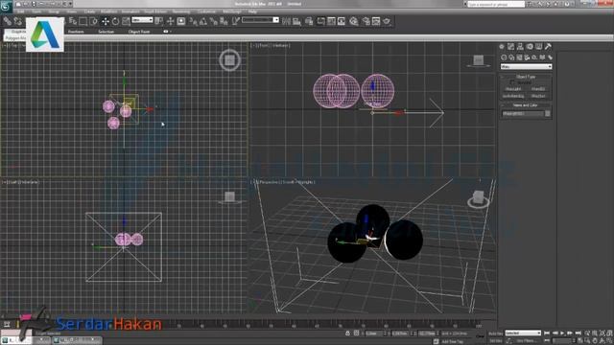Viewport: 614px width, 345px height.
Task: Open Select by Name dialog
Action: (x=73, y=21)
